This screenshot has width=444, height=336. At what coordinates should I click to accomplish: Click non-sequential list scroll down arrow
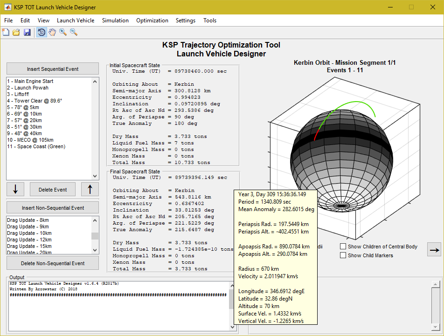[x=95, y=250]
